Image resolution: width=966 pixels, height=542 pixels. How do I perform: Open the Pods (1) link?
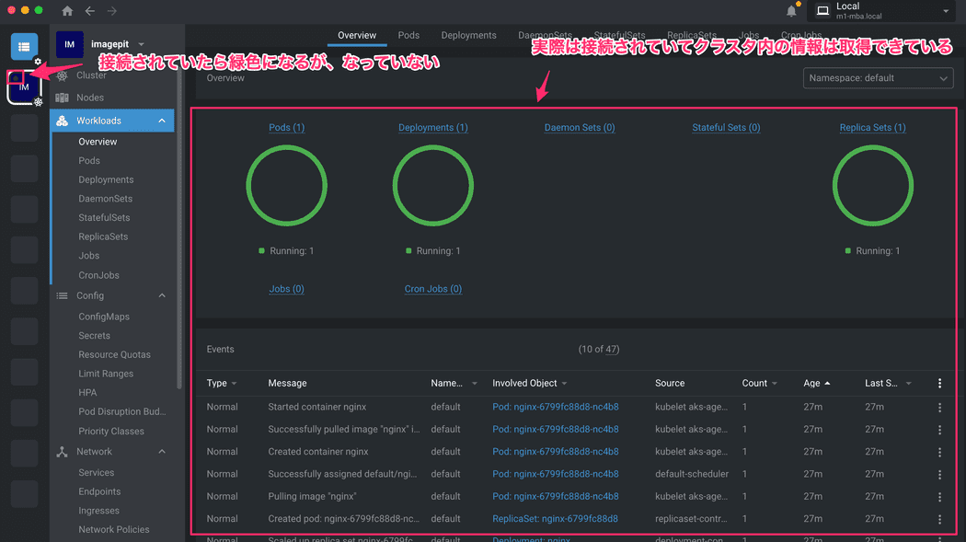286,128
